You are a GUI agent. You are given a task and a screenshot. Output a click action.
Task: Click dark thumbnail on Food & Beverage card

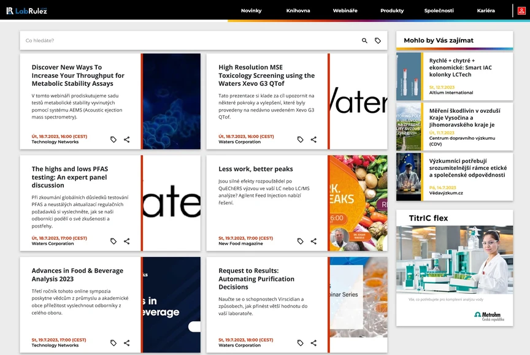[x=172, y=305]
